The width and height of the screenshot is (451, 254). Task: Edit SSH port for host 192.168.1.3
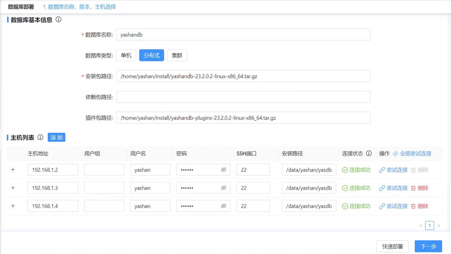253,188
